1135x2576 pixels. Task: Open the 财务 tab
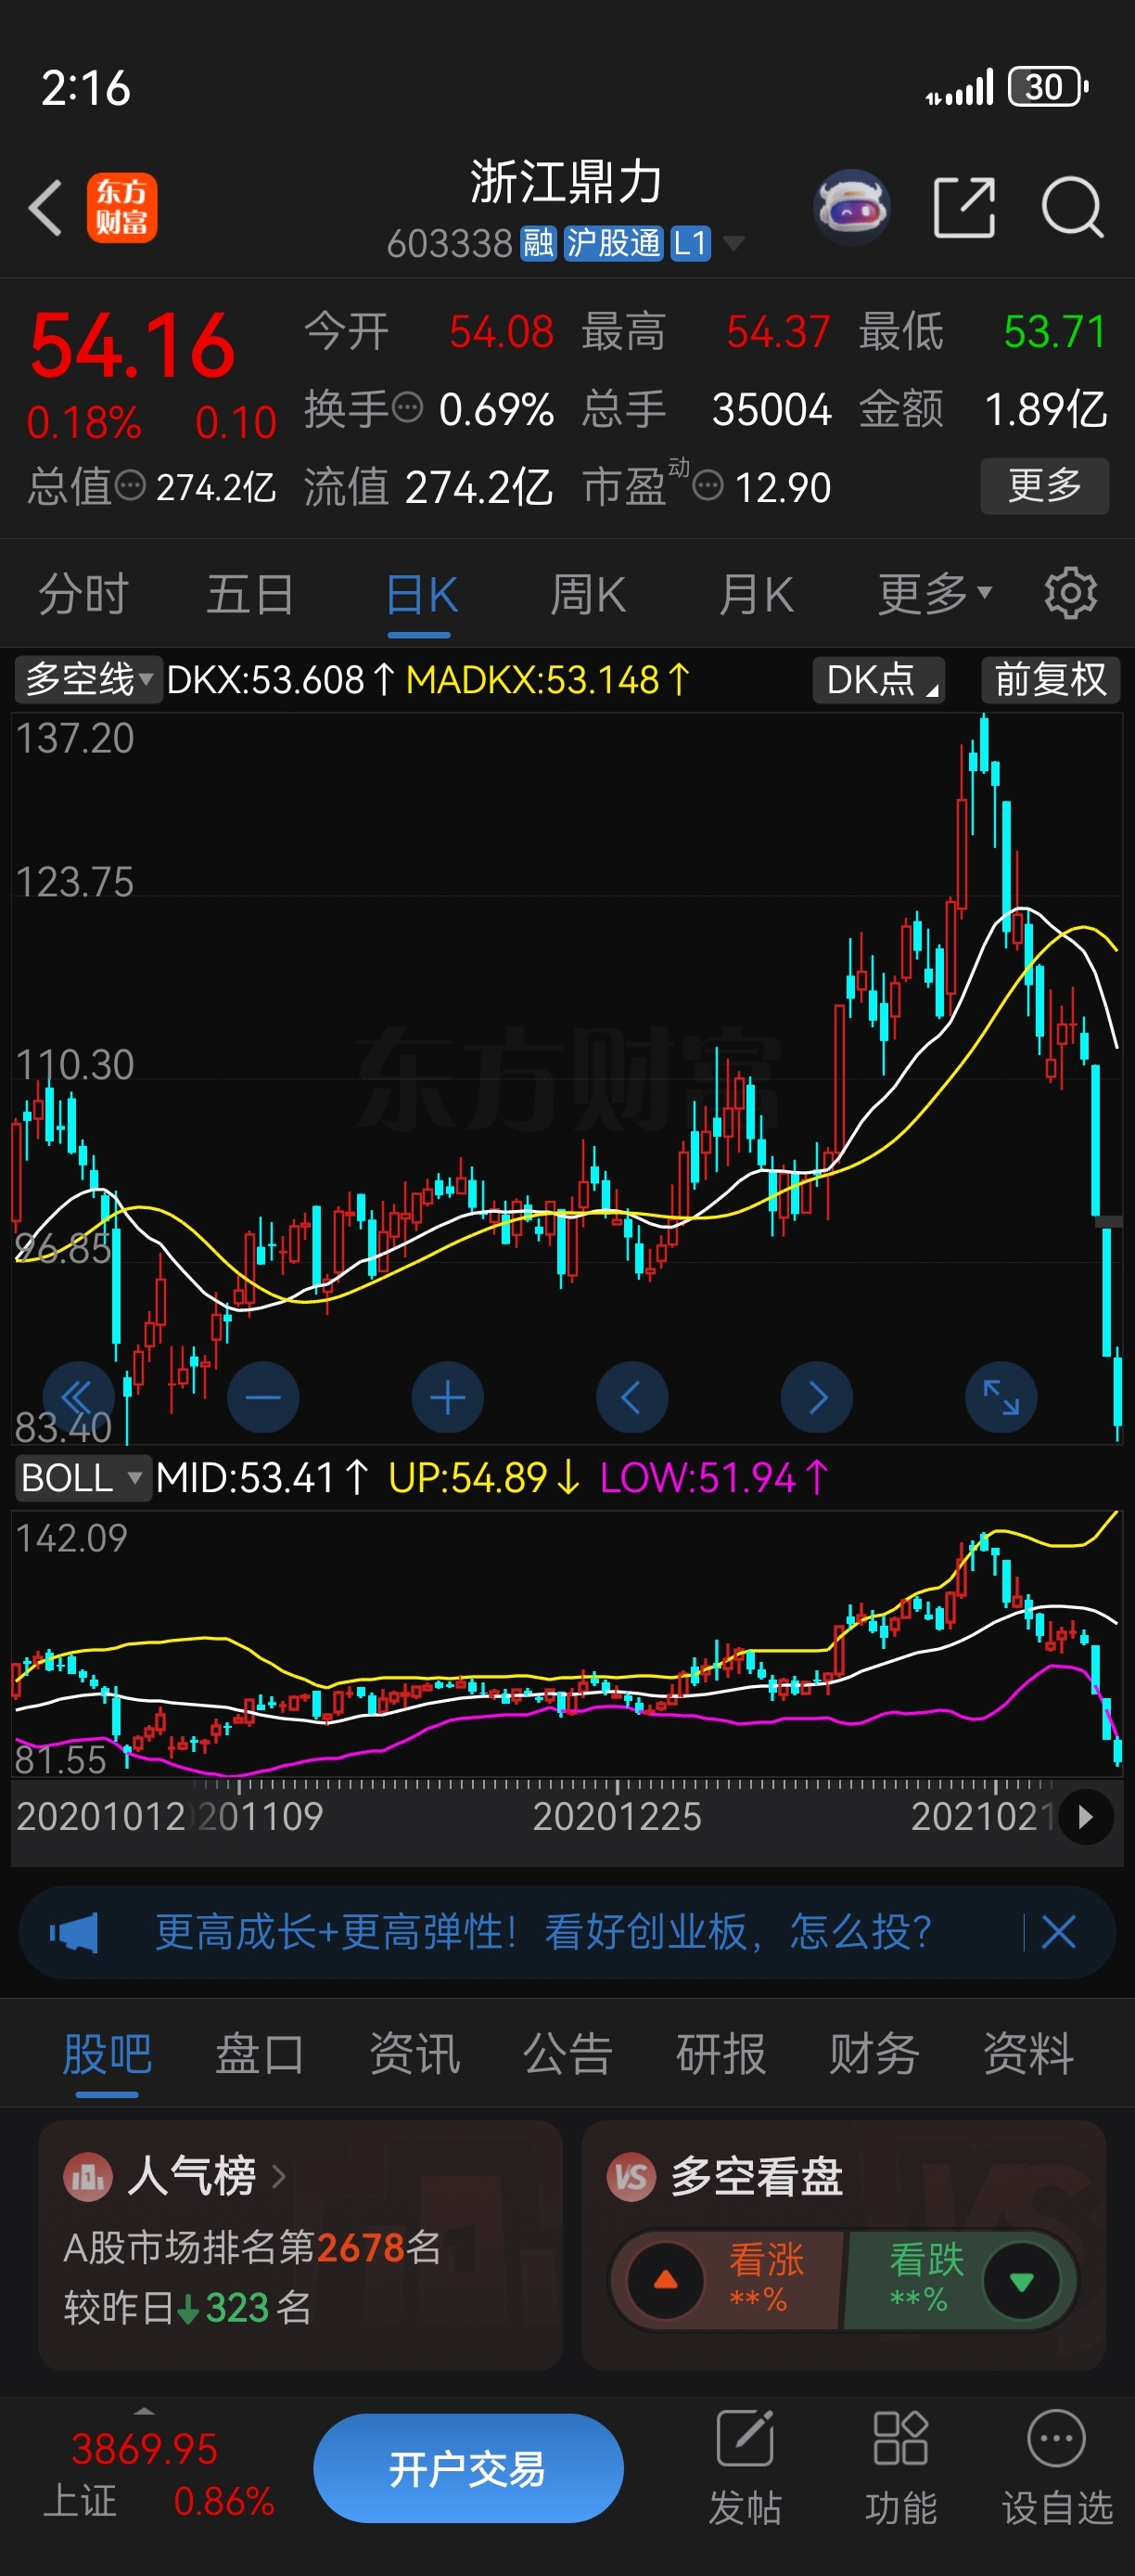tap(874, 2054)
